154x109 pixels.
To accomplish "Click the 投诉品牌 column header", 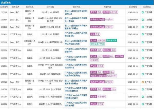I will coord(15,7).
